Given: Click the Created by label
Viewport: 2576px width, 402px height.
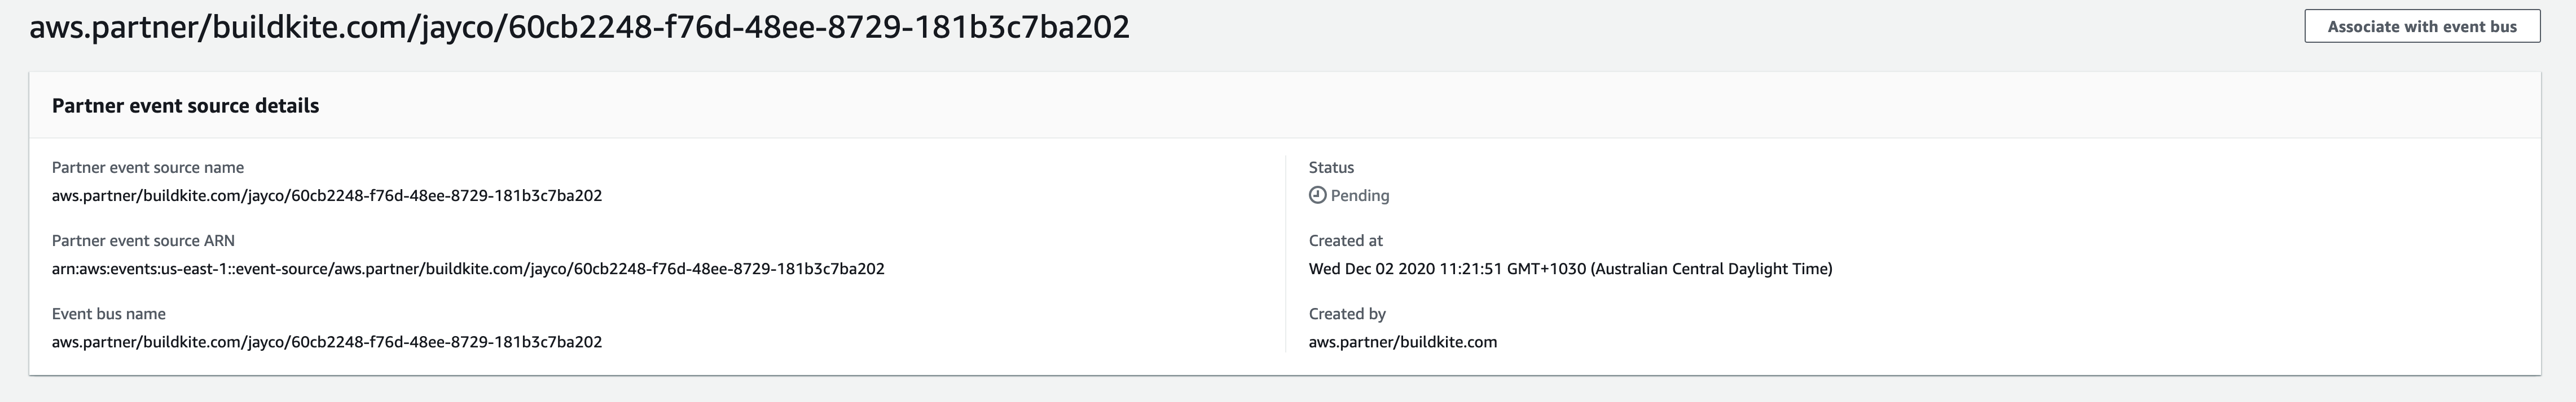Looking at the screenshot, I should point(1346,313).
